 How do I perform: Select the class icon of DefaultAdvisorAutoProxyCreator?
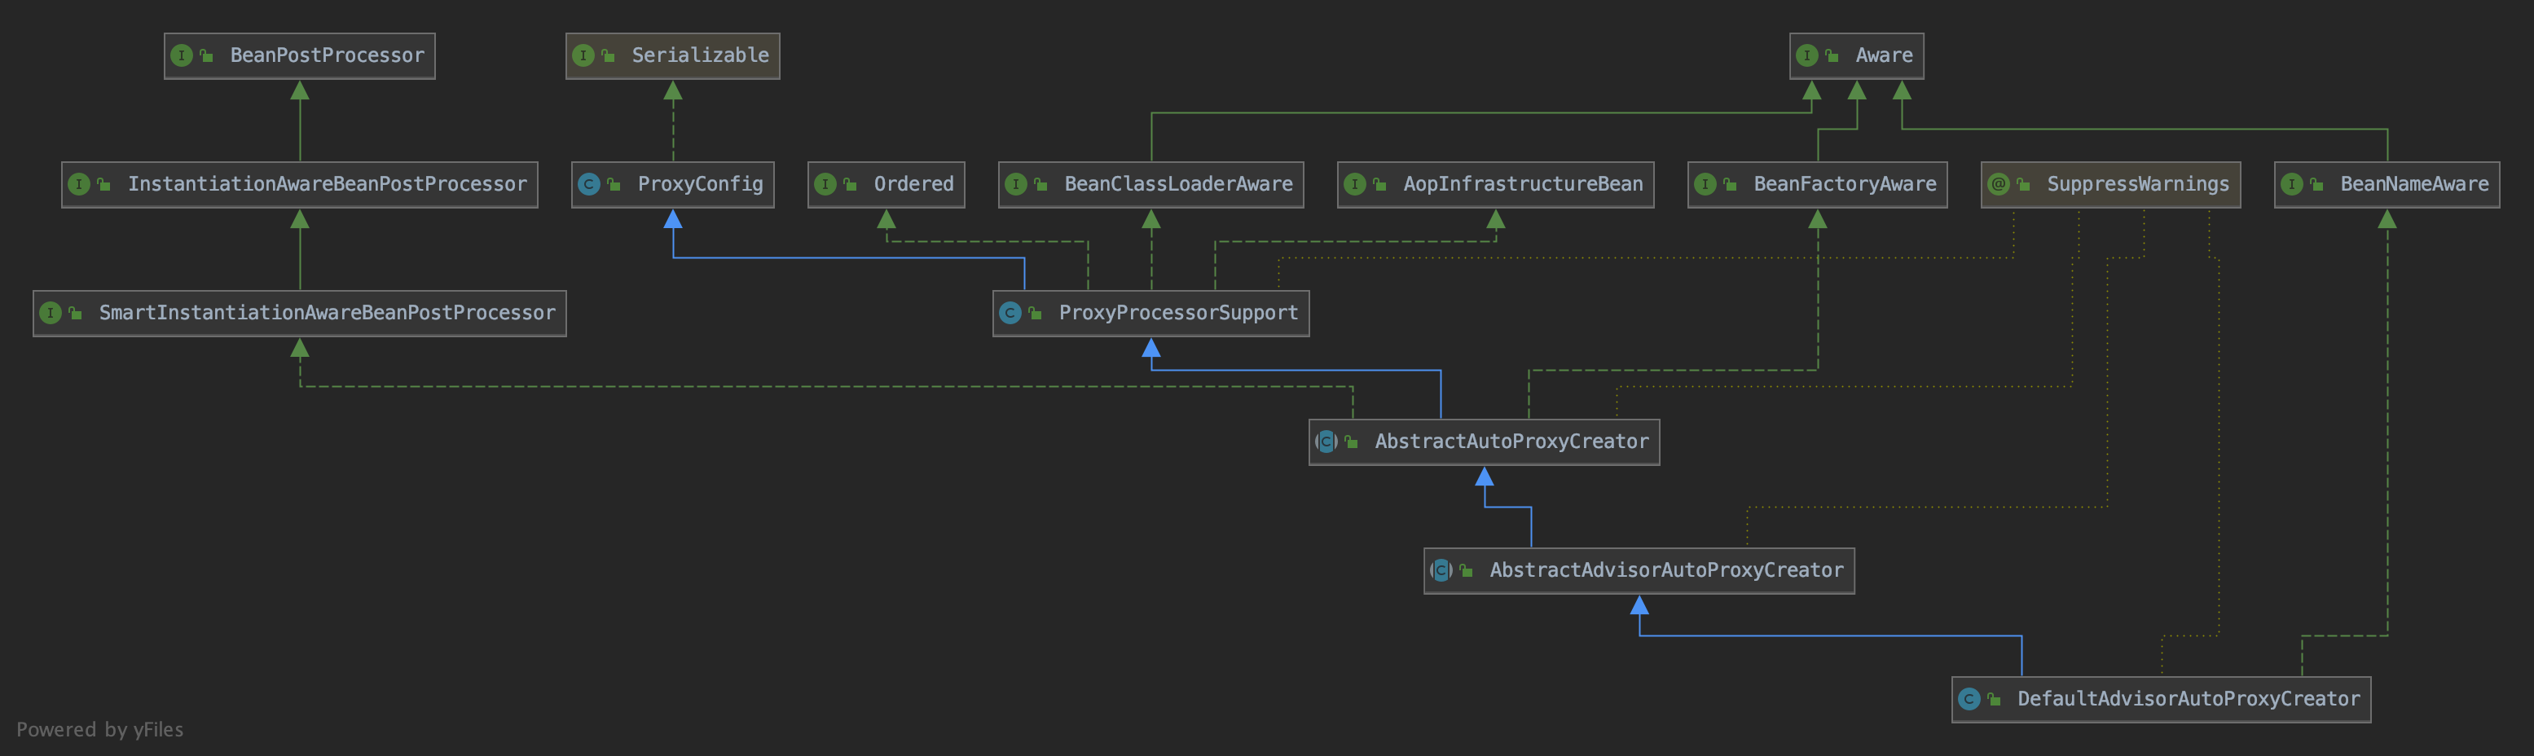click(1969, 699)
